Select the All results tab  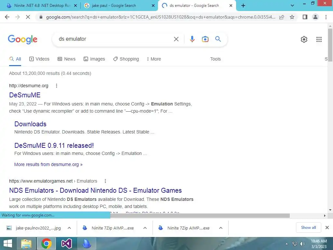point(15,59)
